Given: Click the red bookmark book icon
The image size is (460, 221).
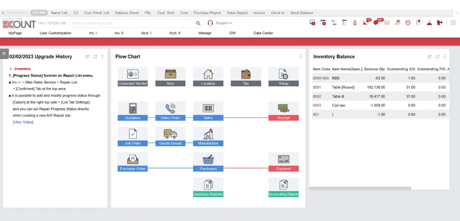Looking at the screenshot, I should pyautogui.click(x=419, y=23).
